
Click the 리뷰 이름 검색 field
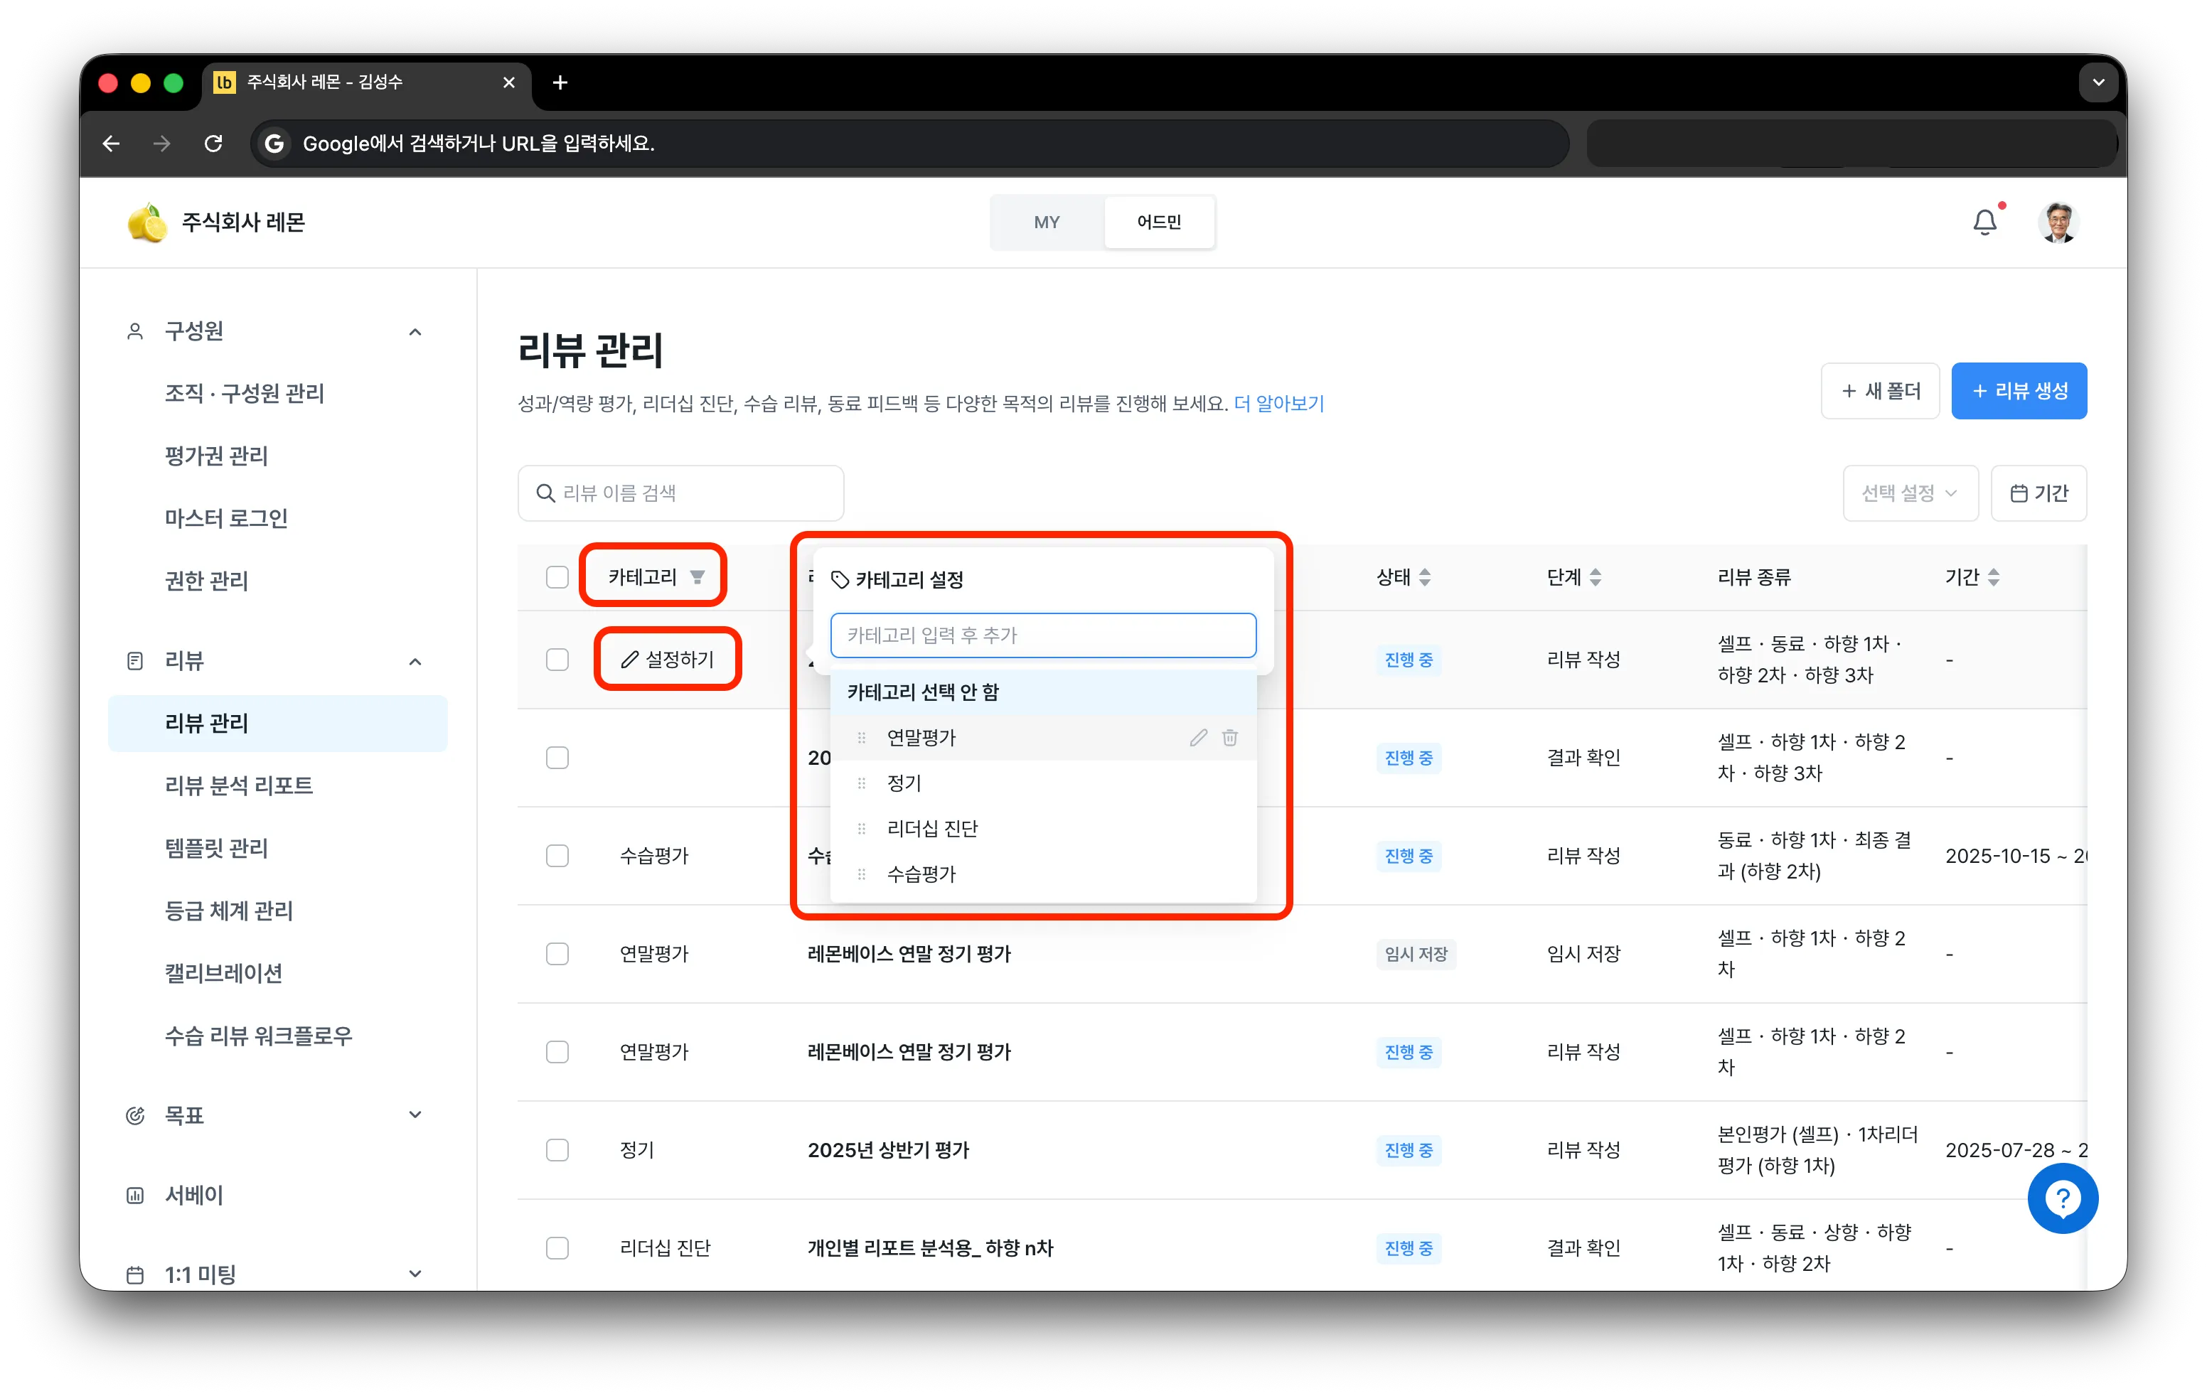click(680, 494)
